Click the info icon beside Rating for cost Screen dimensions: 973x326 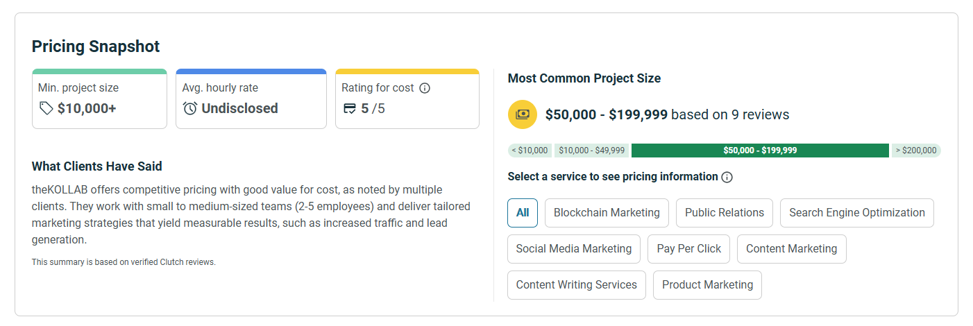pyautogui.click(x=425, y=88)
